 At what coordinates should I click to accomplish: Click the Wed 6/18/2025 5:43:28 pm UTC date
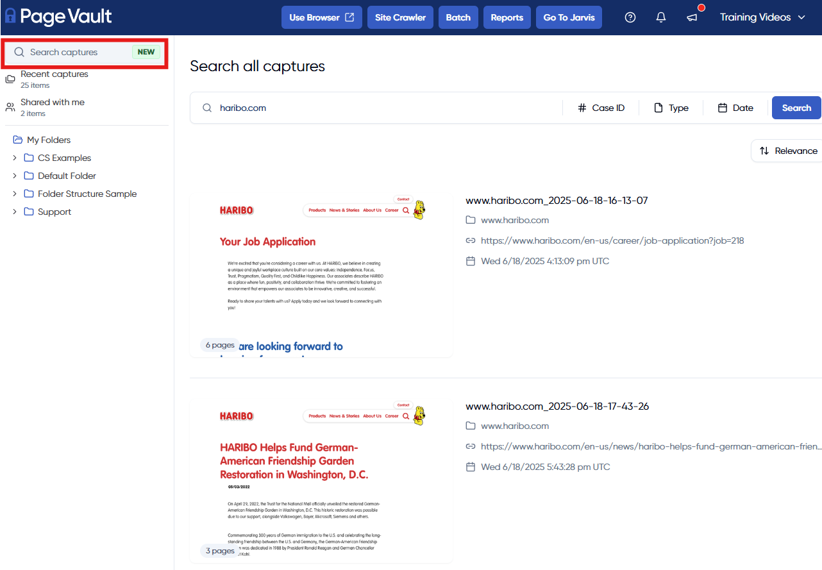tap(546, 467)
